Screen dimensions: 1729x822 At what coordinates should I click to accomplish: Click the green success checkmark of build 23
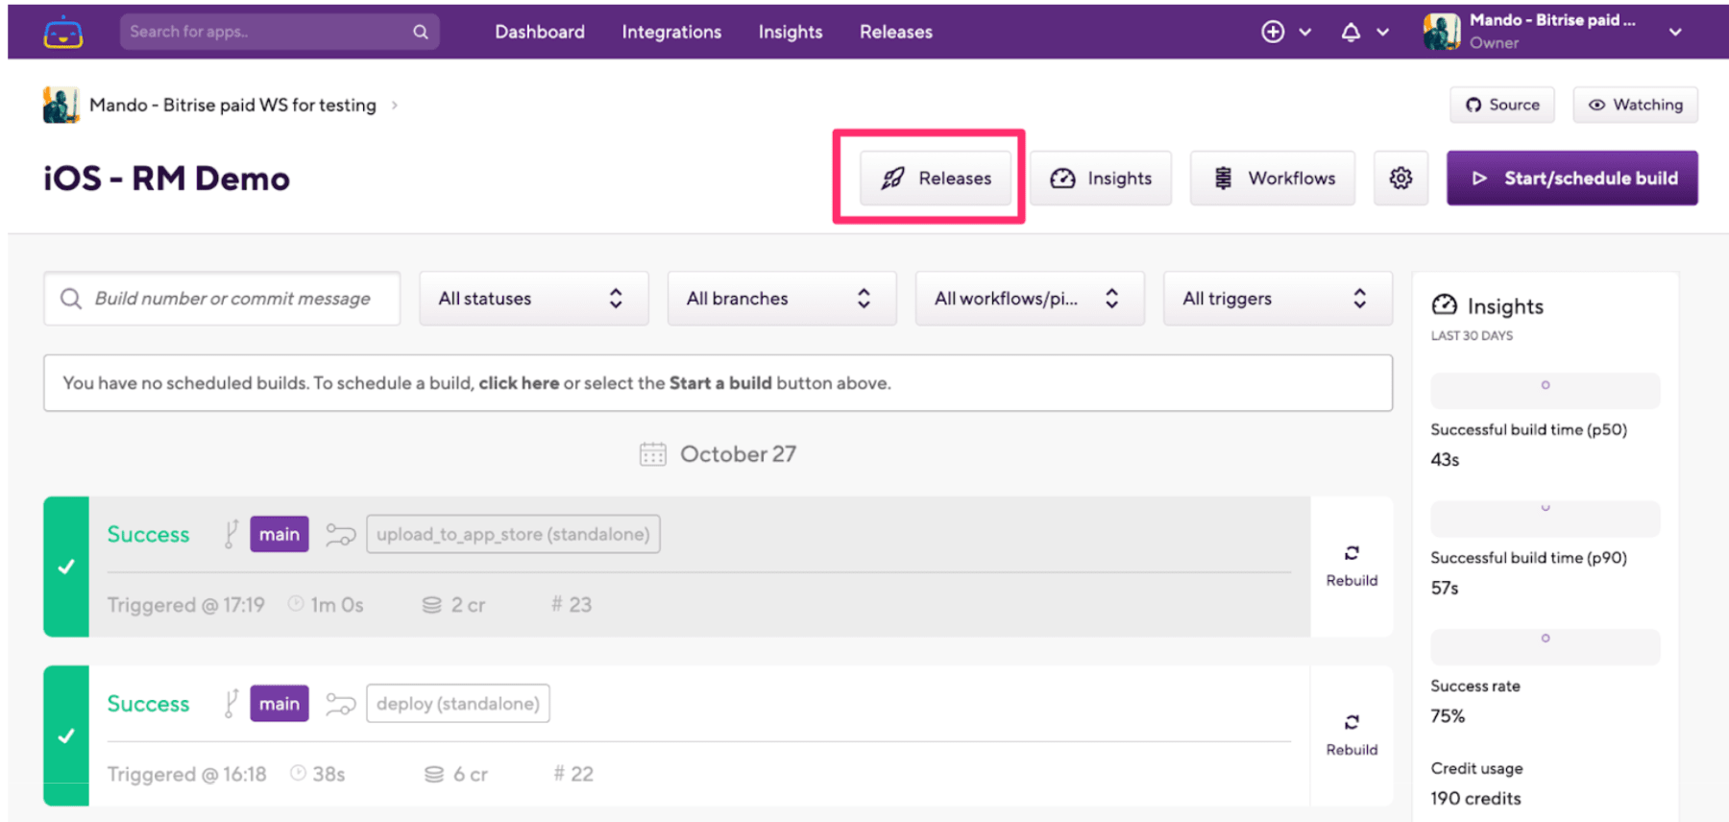(66, 567)
